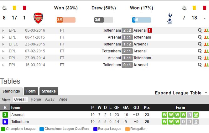Switch to the Form tab
Screen dimensions: 209x133
click(x=31, y=91)
